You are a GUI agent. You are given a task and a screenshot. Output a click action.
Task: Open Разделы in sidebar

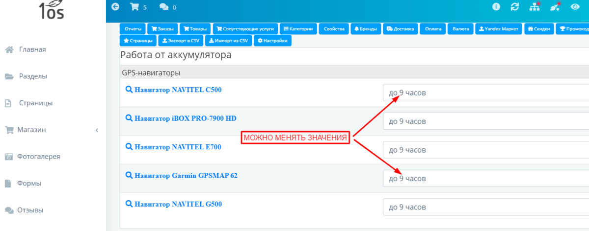(33, 76)
